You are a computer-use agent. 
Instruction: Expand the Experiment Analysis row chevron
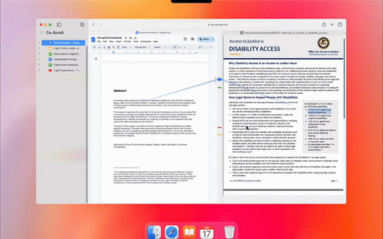click(39, 65)
